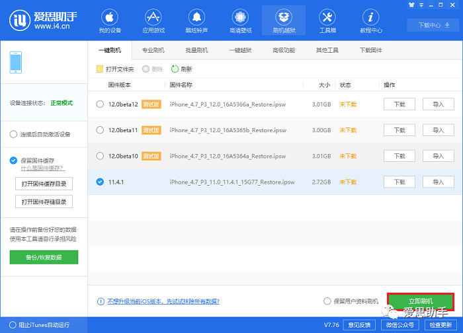The height and width of the screenshot is (333, 463).
Task: Sort by 固件名称 column header
Action: point(181,85)
